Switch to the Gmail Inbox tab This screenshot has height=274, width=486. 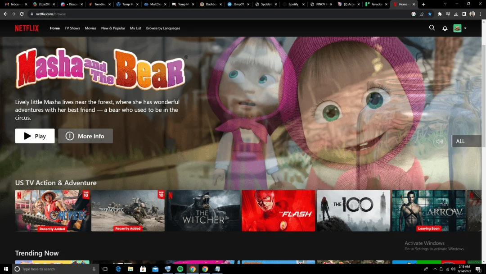tap(16, 5)
